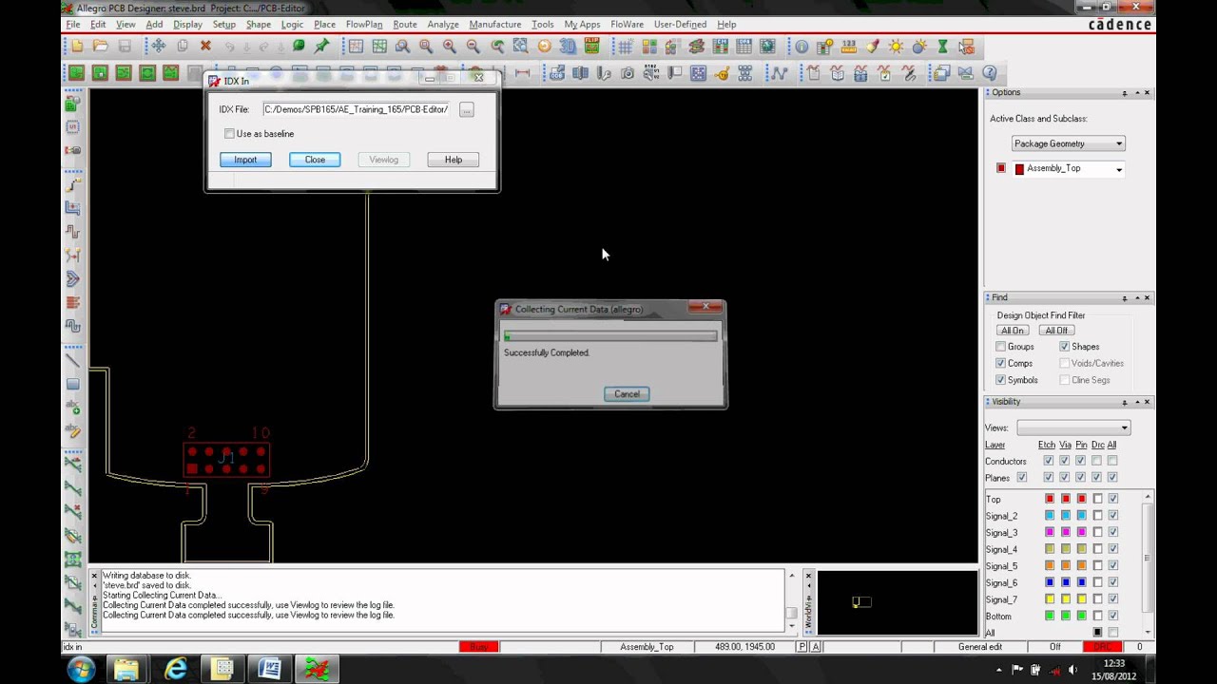Open the User-Defined menu
The height and width of the screenshot is (684, 1217).
pyautogui.click(x=680, y=24)
